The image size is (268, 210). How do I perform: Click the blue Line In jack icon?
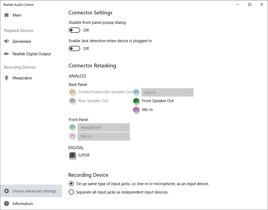(136, 92)
